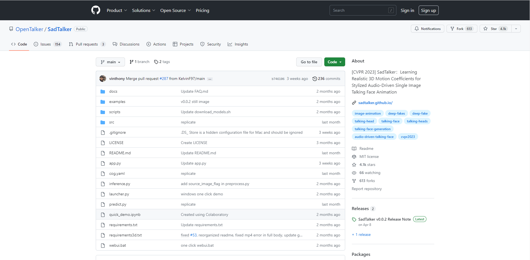Image resolution: width=530 pixels, height=260 pixels.
Task: Open the cvpr2023 topic tag
Action: (408, 137)
